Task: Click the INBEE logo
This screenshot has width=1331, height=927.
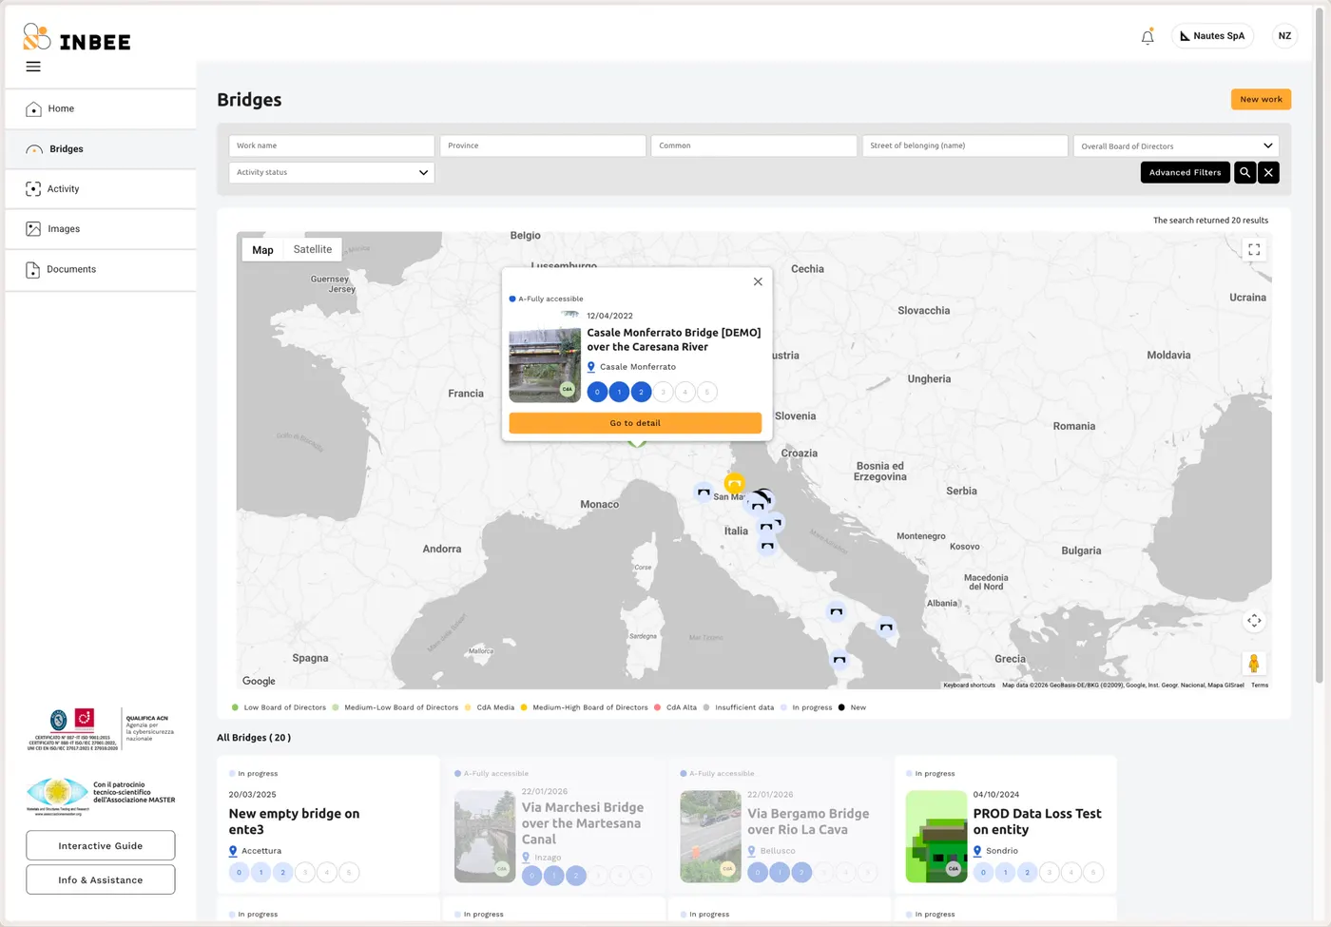Action: pos(76,37)
